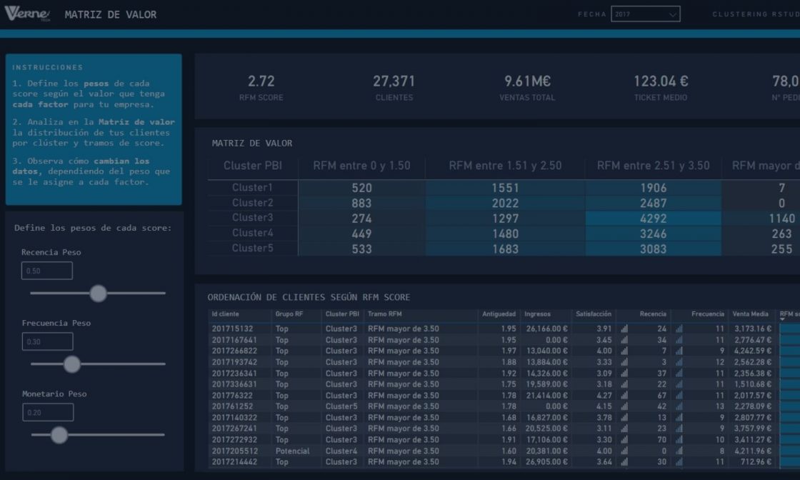Click the Recencia Peso slider handle
Image resolution: width=800 pixels, height=480 pixels.
click(x=99, y=293)
